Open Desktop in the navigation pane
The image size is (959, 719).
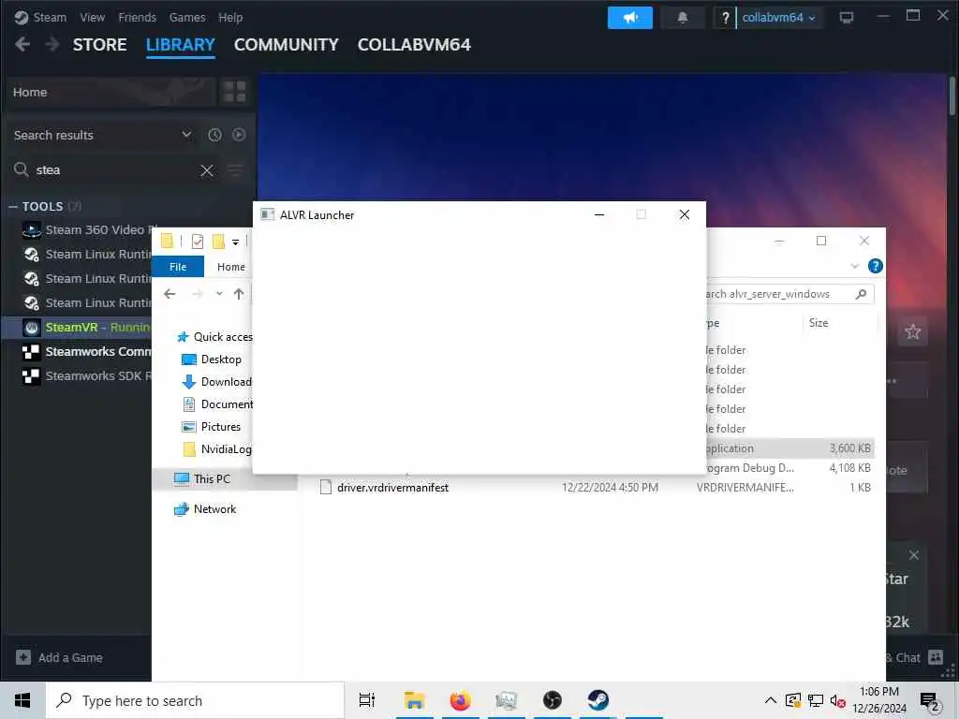click(212, 359)
